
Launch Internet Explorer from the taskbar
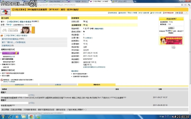10,117
